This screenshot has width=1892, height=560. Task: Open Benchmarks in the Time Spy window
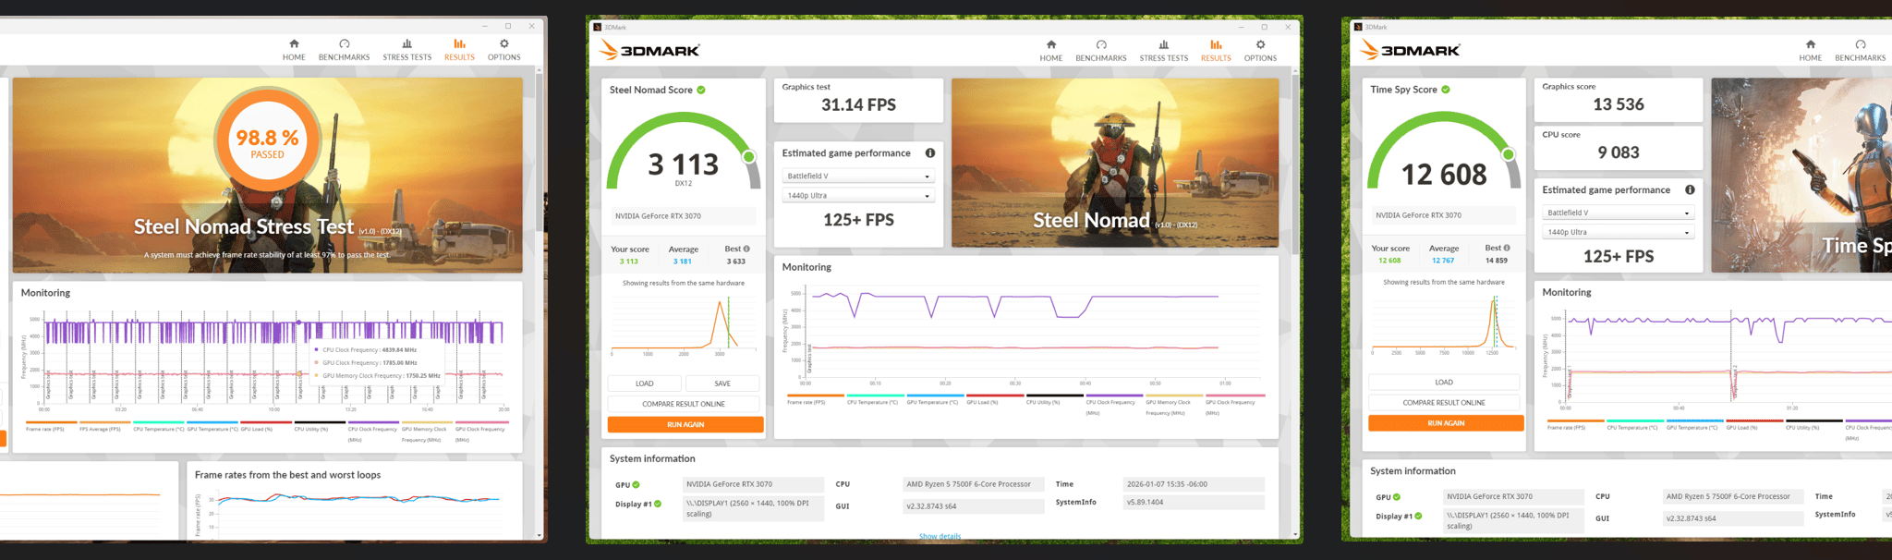pyautogui.click(x=1861, y=50)
